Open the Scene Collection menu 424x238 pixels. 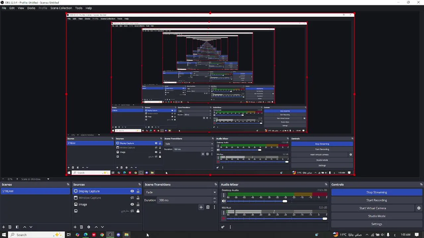pyautogui.click(x=61, y=8)
